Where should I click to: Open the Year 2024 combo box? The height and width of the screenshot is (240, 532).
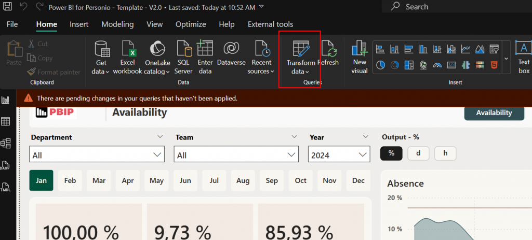339,154
